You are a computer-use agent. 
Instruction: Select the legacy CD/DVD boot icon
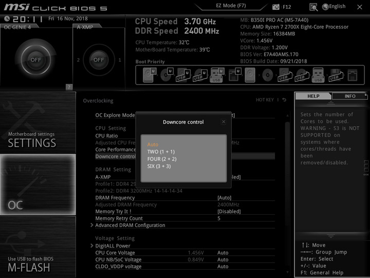tap(268, 75)
